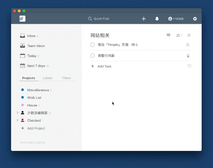Screen dimensions: 213x168
Task: Open project comments speech bubble icon
Action: 168,35
